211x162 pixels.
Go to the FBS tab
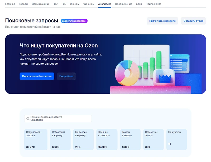pyautogui.click(x=64, y=4)
